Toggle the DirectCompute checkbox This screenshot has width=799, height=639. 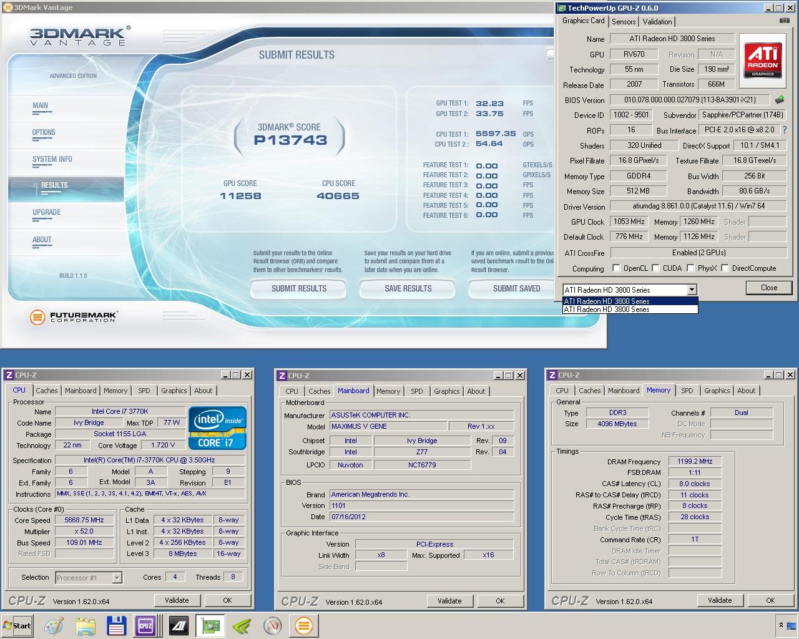(725, 268)
